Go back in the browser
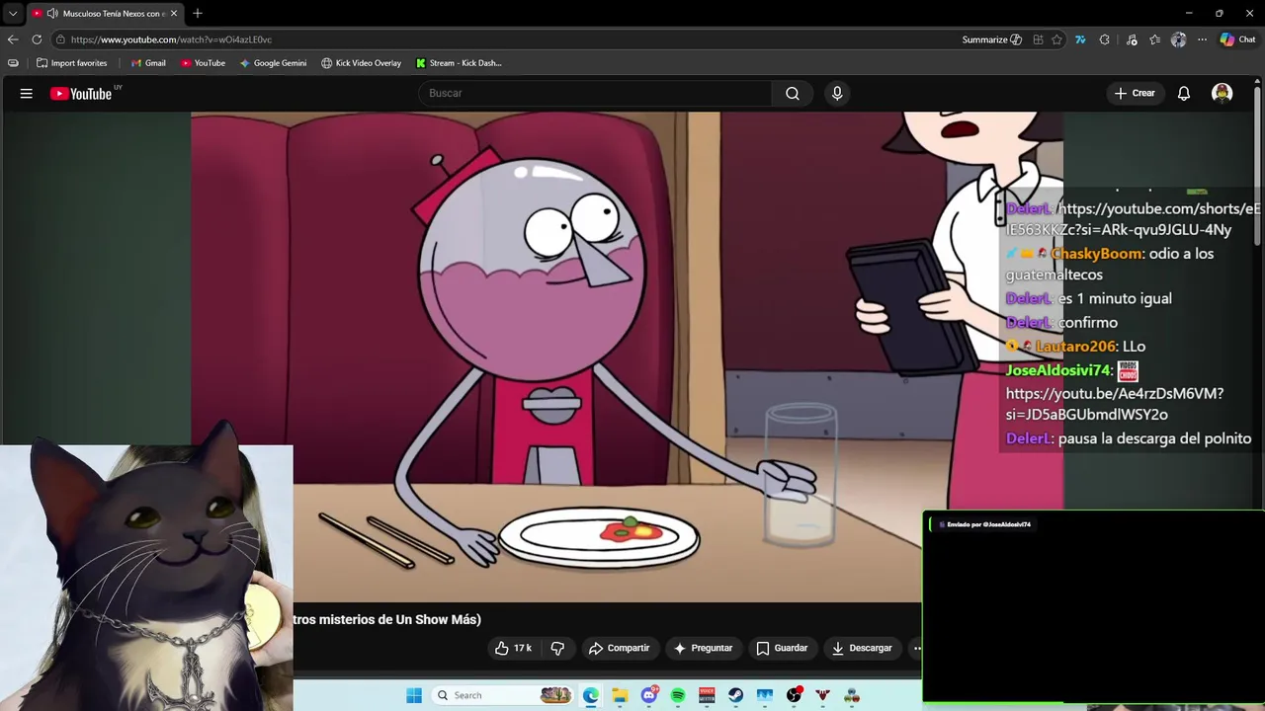Screen dimensions: 1265x711 click(x=13, y=39)
